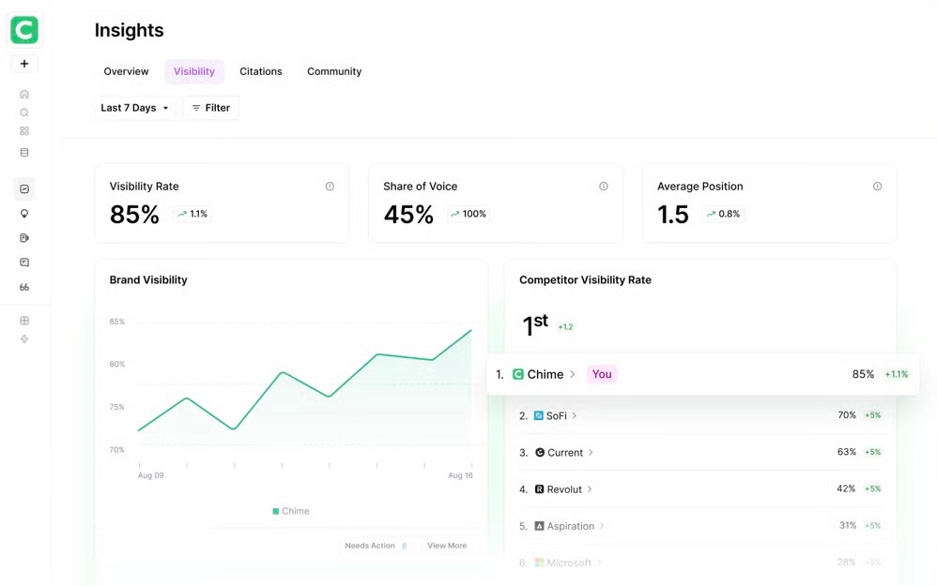937x586 pixels.
Task: Click the Insights page heading
Action: (129, 30)
